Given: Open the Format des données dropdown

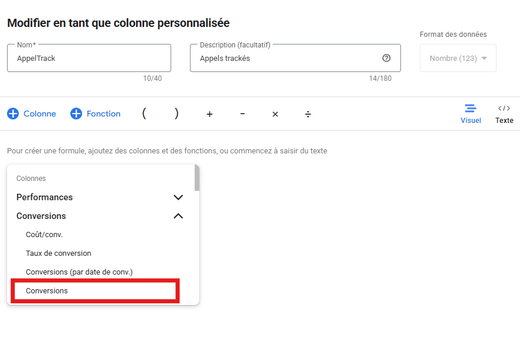Looking at the screenshot, I should coord(458,59).
